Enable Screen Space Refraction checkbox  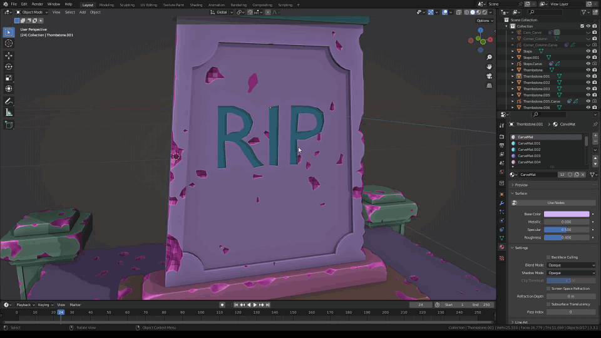coord(548,289)
